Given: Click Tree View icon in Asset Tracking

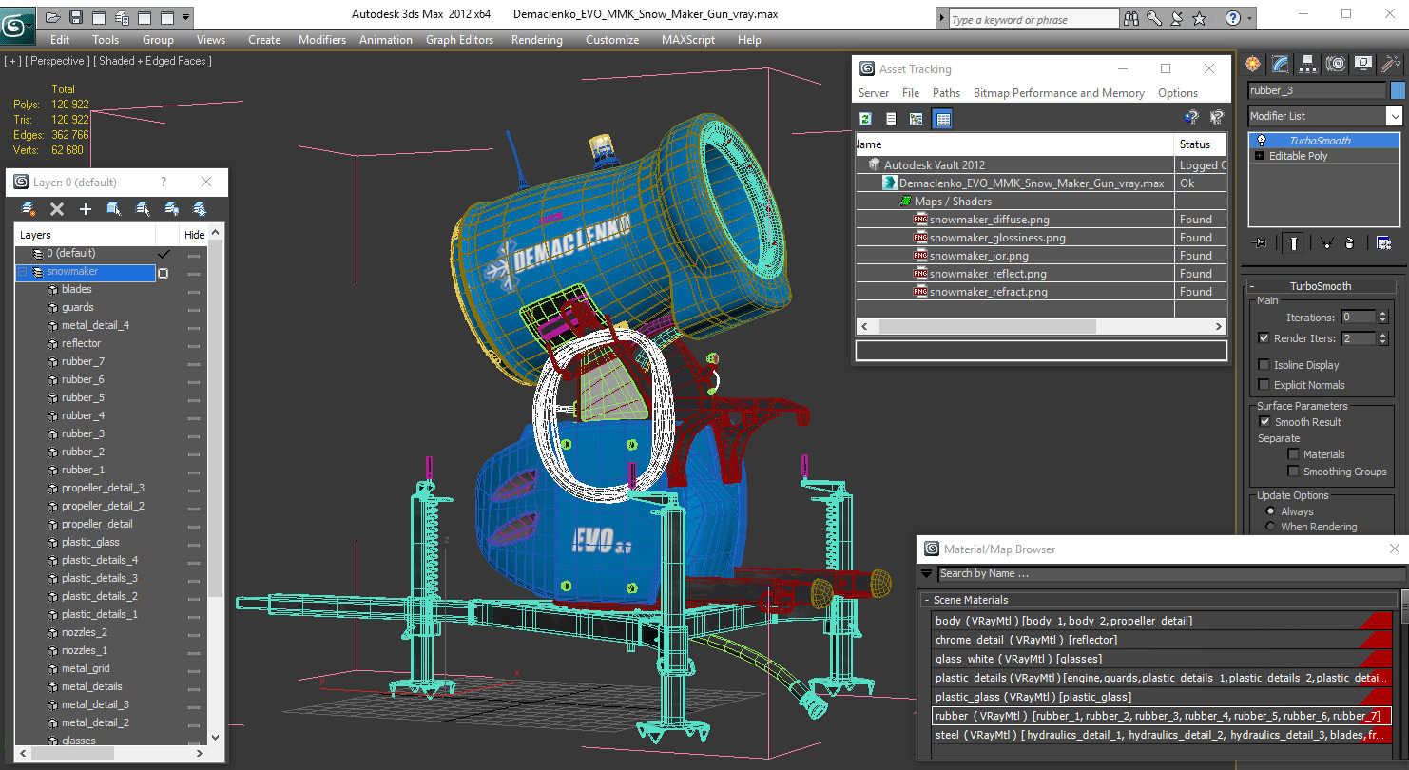Looking at the screenshot, I should [x=917, y=119].
